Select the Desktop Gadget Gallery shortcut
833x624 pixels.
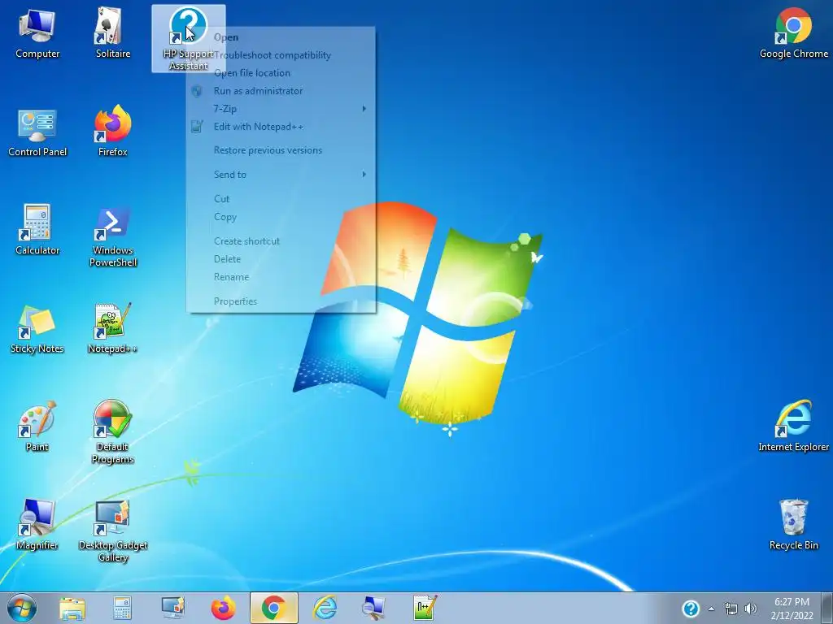pos(112,531)
